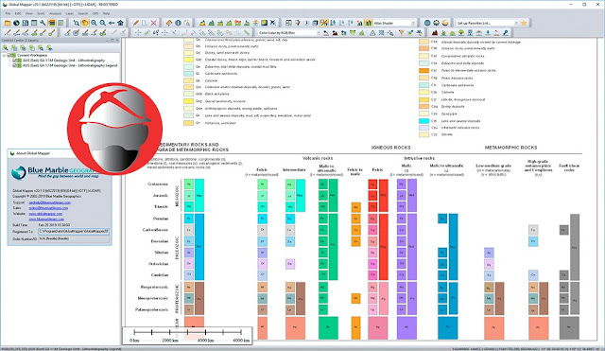Screen dimensions: 605x351
Task: Select the measure ruler tool
Action: tap(168, 23)
